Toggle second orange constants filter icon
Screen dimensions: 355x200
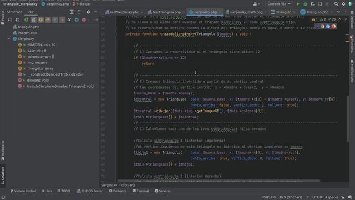click(x=48, y=20)
